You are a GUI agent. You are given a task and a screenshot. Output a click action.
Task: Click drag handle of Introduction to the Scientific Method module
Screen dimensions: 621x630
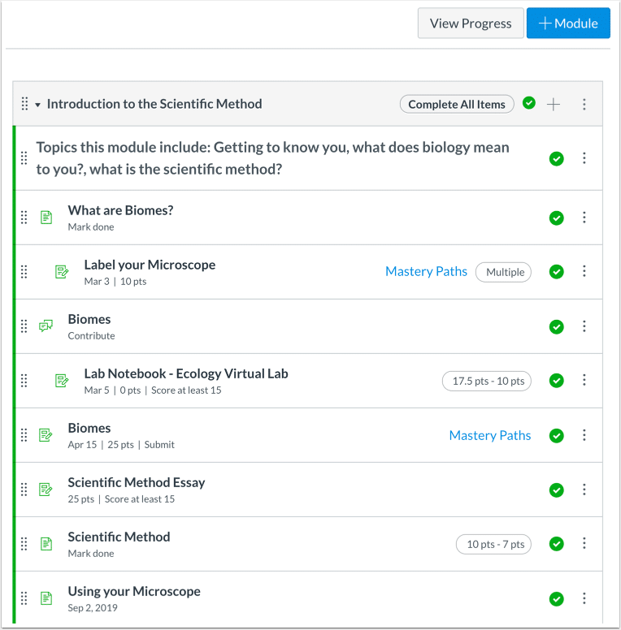24,104
